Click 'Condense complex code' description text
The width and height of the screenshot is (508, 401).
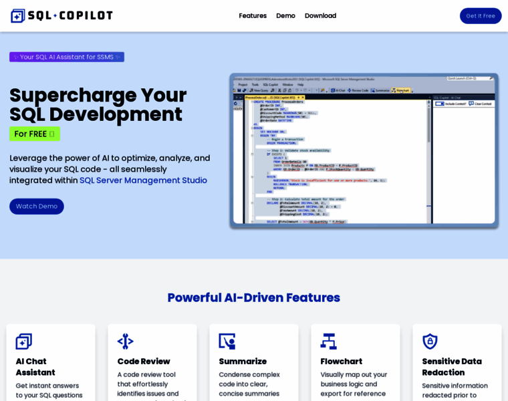coord(249,384)
